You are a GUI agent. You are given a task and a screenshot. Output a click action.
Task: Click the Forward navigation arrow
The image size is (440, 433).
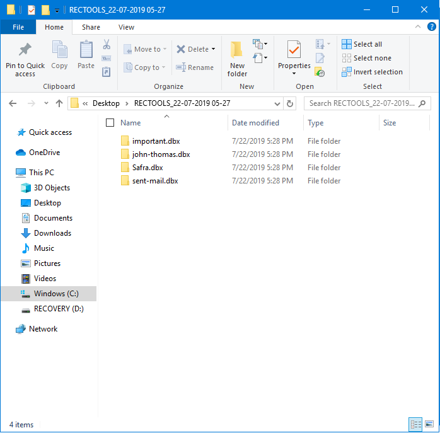(31, 103)
